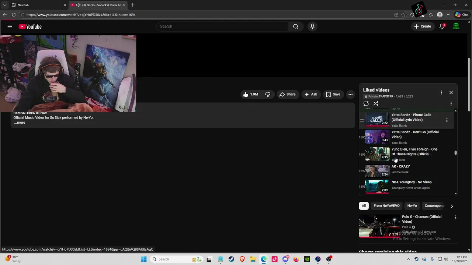Open Phone Calls item action menu
Viewport: 472px width, 265px height.
coord(447,120)
